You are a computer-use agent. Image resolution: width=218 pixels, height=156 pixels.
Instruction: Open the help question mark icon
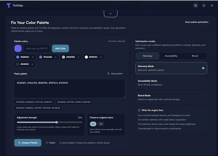tap(204, 5)
